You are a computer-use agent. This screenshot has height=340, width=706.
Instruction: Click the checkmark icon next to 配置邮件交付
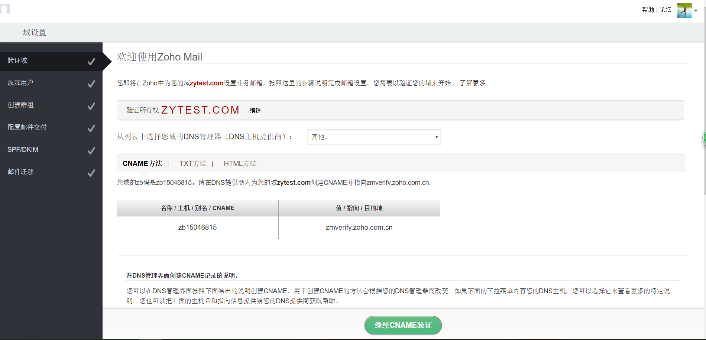click(x=91, y=128)
